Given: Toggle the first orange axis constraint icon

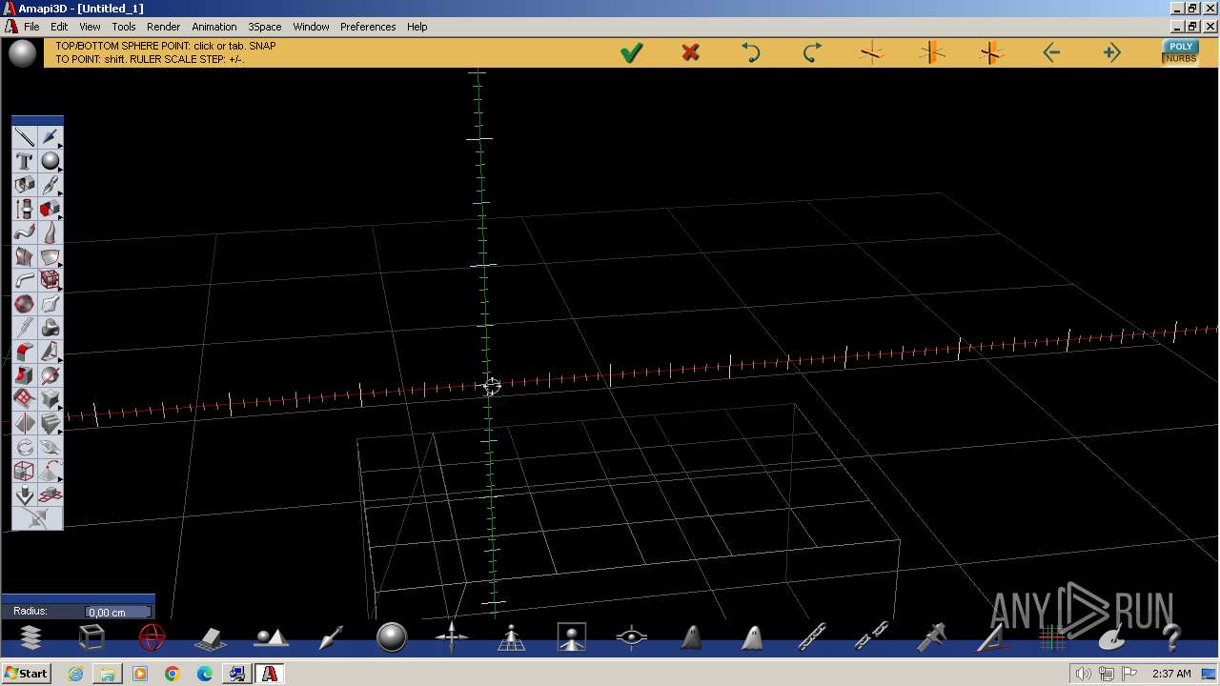Looking at the screenshot, I should click(871, 53).
